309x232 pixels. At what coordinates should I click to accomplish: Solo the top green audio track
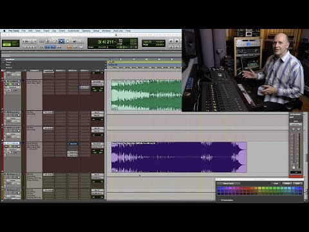click(14, 84)
